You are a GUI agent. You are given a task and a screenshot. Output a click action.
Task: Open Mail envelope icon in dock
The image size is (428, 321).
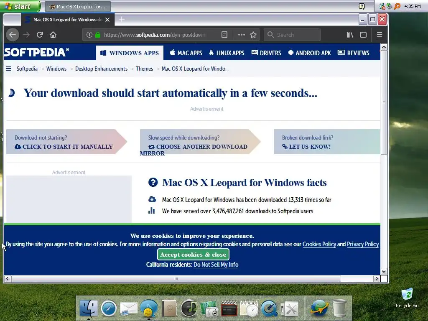click(x=129, y=308)
